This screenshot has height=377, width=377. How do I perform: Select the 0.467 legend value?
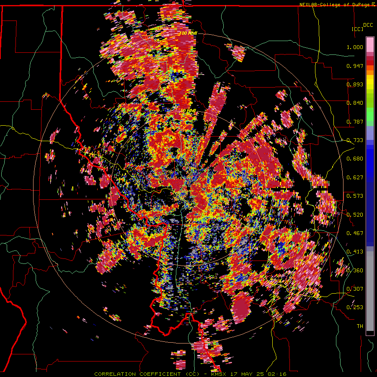pos(355,233)
